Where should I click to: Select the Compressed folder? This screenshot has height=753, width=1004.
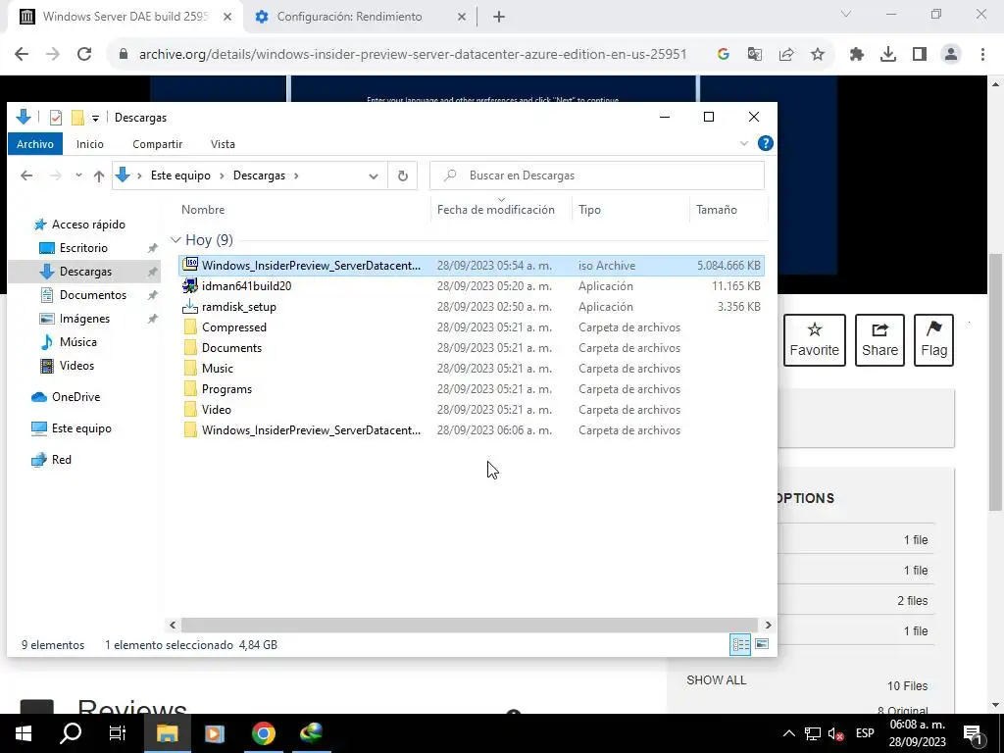coord(472,327)
